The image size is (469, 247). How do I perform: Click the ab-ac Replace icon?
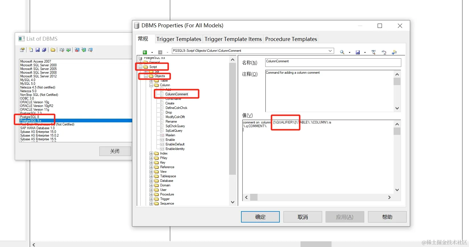tap(384, 52)
